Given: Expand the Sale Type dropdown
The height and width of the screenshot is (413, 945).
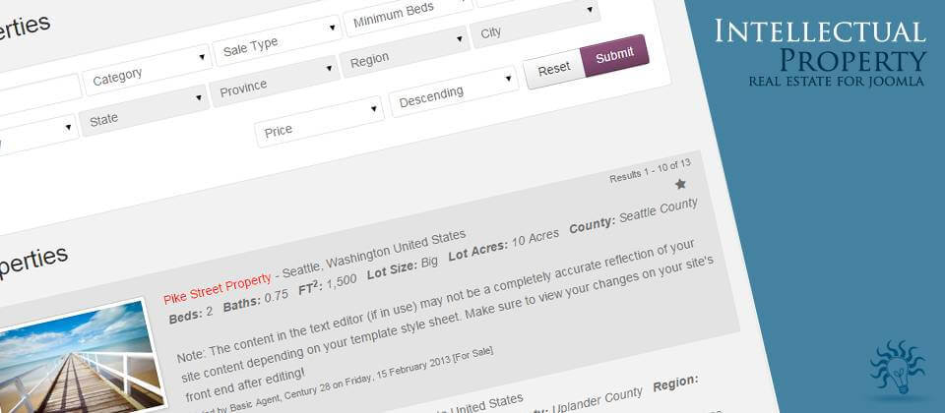Looking at the screenshot, I should [278, 42].
